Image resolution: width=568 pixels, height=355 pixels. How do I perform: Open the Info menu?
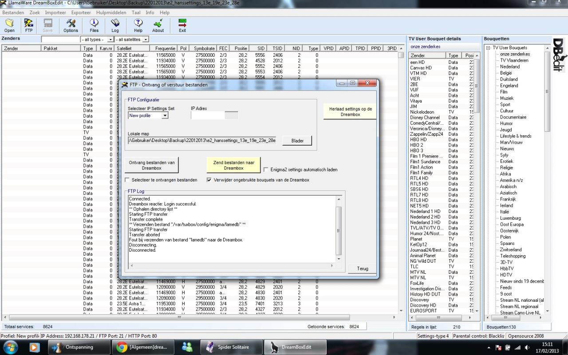click(x=150, y=12)
